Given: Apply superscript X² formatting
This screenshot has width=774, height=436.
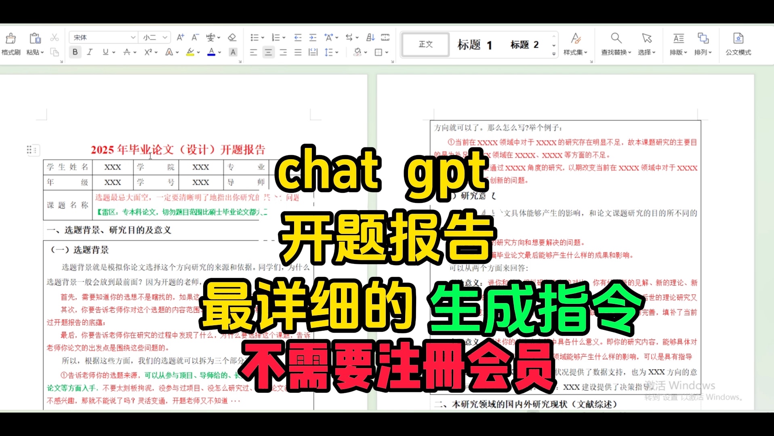Looking at the screenshot, I should tap(148, 52).
